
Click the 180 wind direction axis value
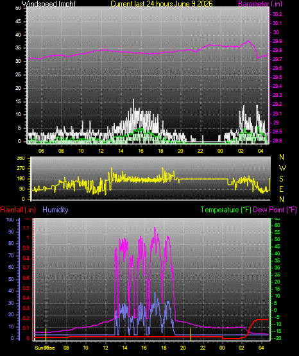pyautogui.click(x=21, y=179)
